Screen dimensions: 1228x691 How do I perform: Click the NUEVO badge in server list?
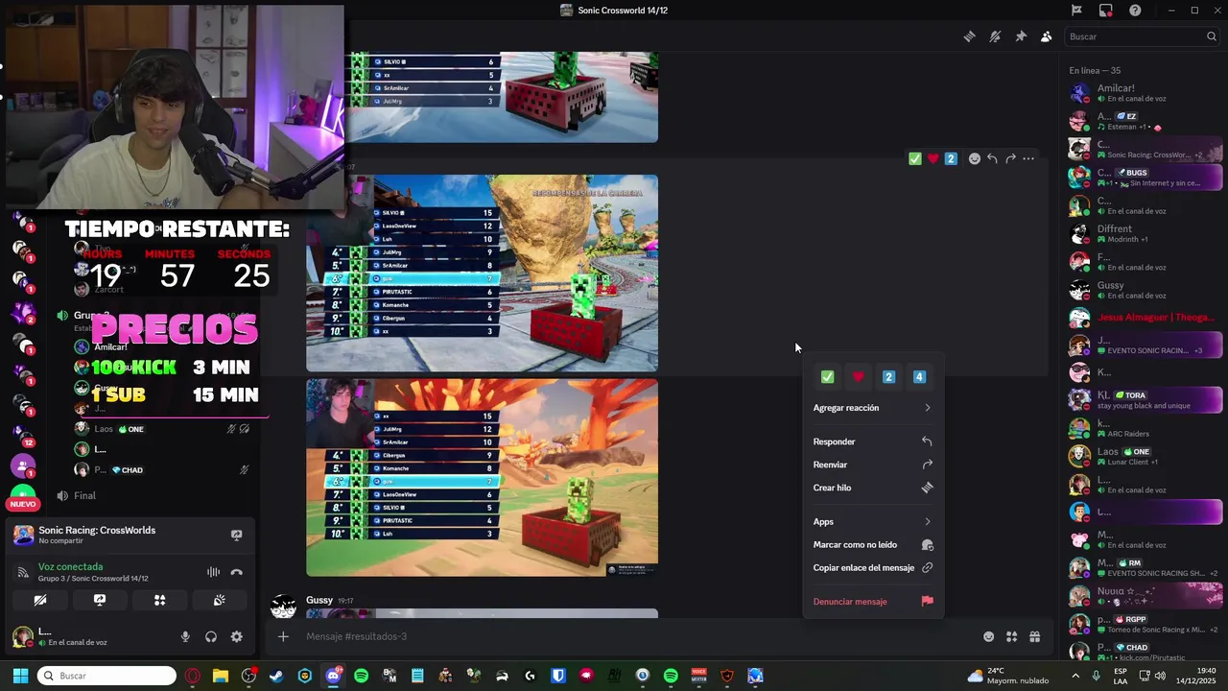[23, 504]
